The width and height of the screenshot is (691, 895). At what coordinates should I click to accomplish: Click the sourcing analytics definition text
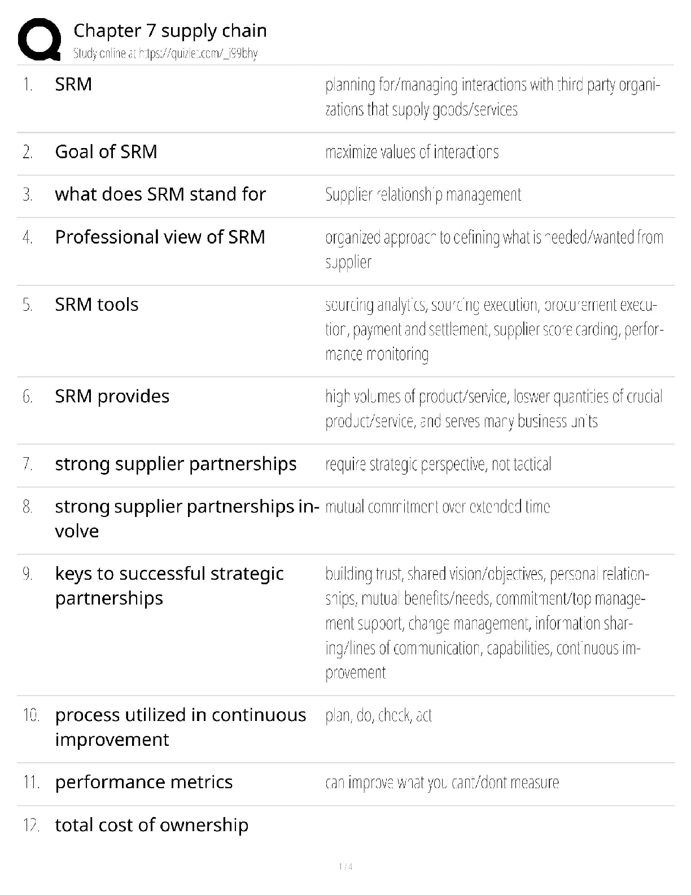point(493,329)
